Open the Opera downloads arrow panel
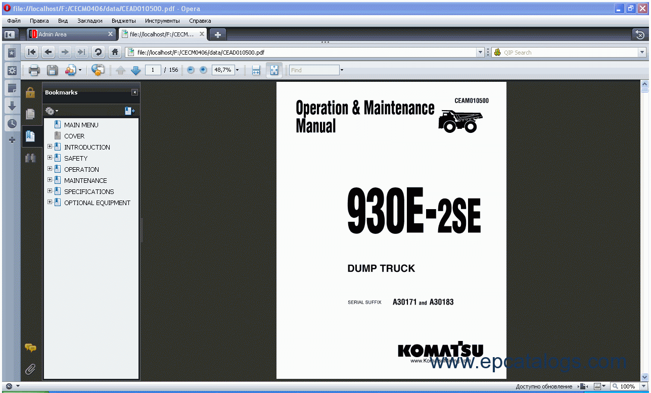 pyautogui.click(x=12, y=106)
